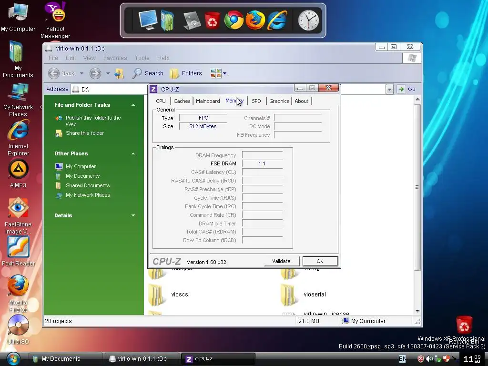488x366 pixels.
Task: Open My Network Places desktop icon
Action: point(18,100)
